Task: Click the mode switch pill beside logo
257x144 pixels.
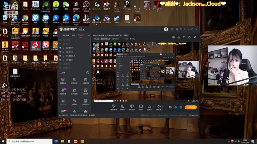Action: coord(82,29)
